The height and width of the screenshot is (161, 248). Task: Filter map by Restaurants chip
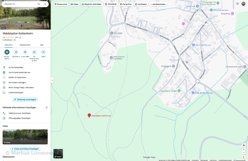tap(61, 4)
